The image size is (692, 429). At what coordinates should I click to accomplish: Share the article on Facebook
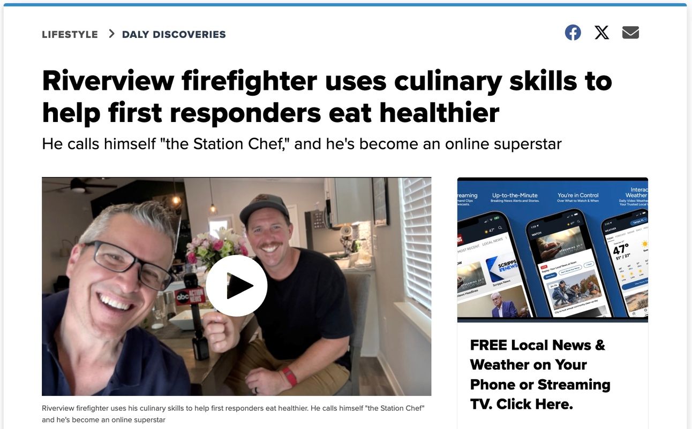point(573,33)
